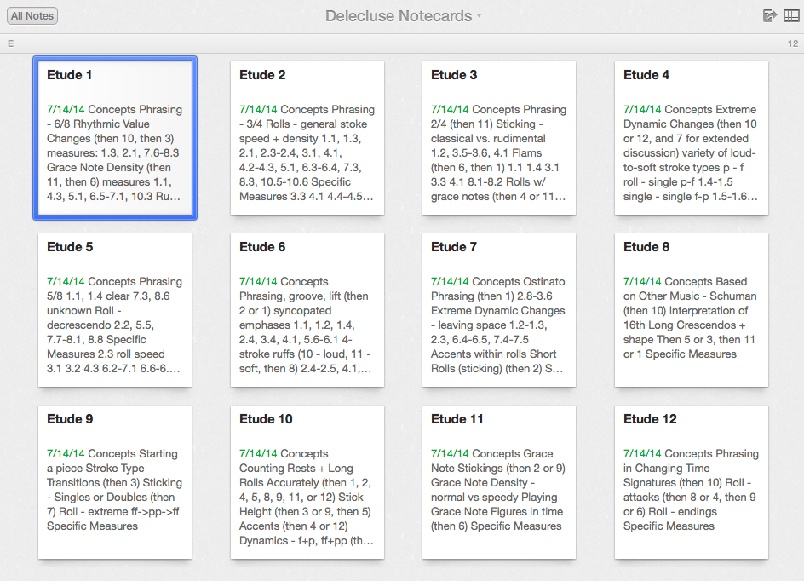Screen dimensions: 804x581
Task: Open the Delecluse Notecards notebook dropdown
Action: coord(404,16)
